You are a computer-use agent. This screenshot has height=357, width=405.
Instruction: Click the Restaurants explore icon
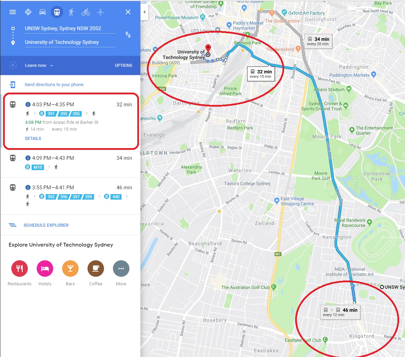tap(20, 269)
